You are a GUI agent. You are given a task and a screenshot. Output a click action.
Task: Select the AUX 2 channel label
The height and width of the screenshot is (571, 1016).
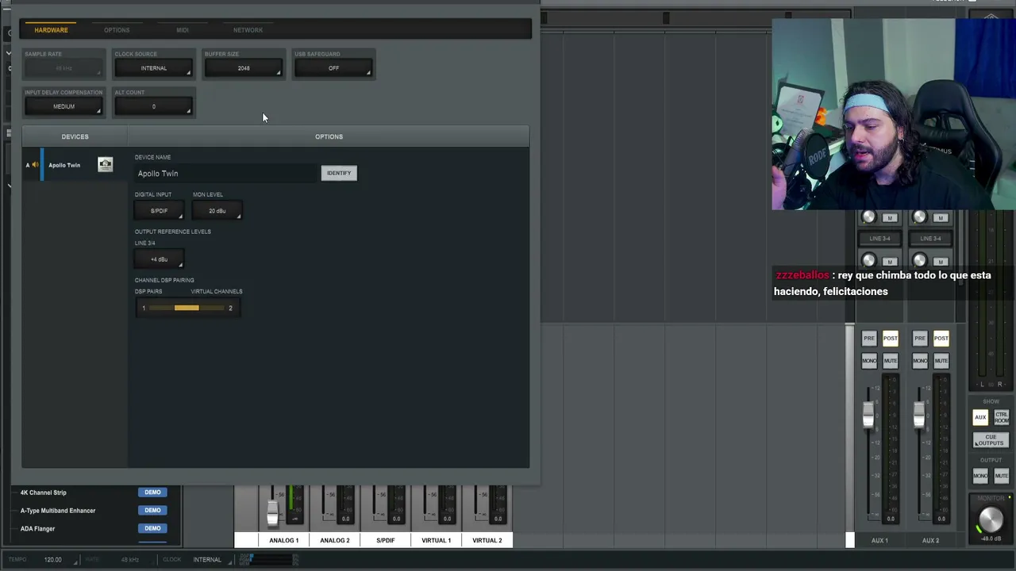(x=930, y=541)
